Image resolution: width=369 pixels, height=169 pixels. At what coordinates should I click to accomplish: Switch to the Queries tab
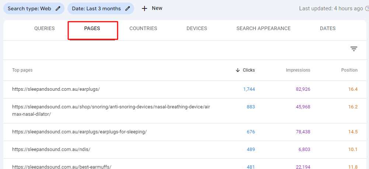45,28
